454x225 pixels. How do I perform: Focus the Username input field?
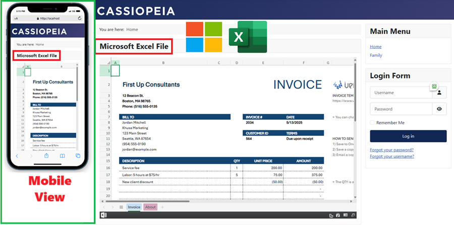click(401, 93)
